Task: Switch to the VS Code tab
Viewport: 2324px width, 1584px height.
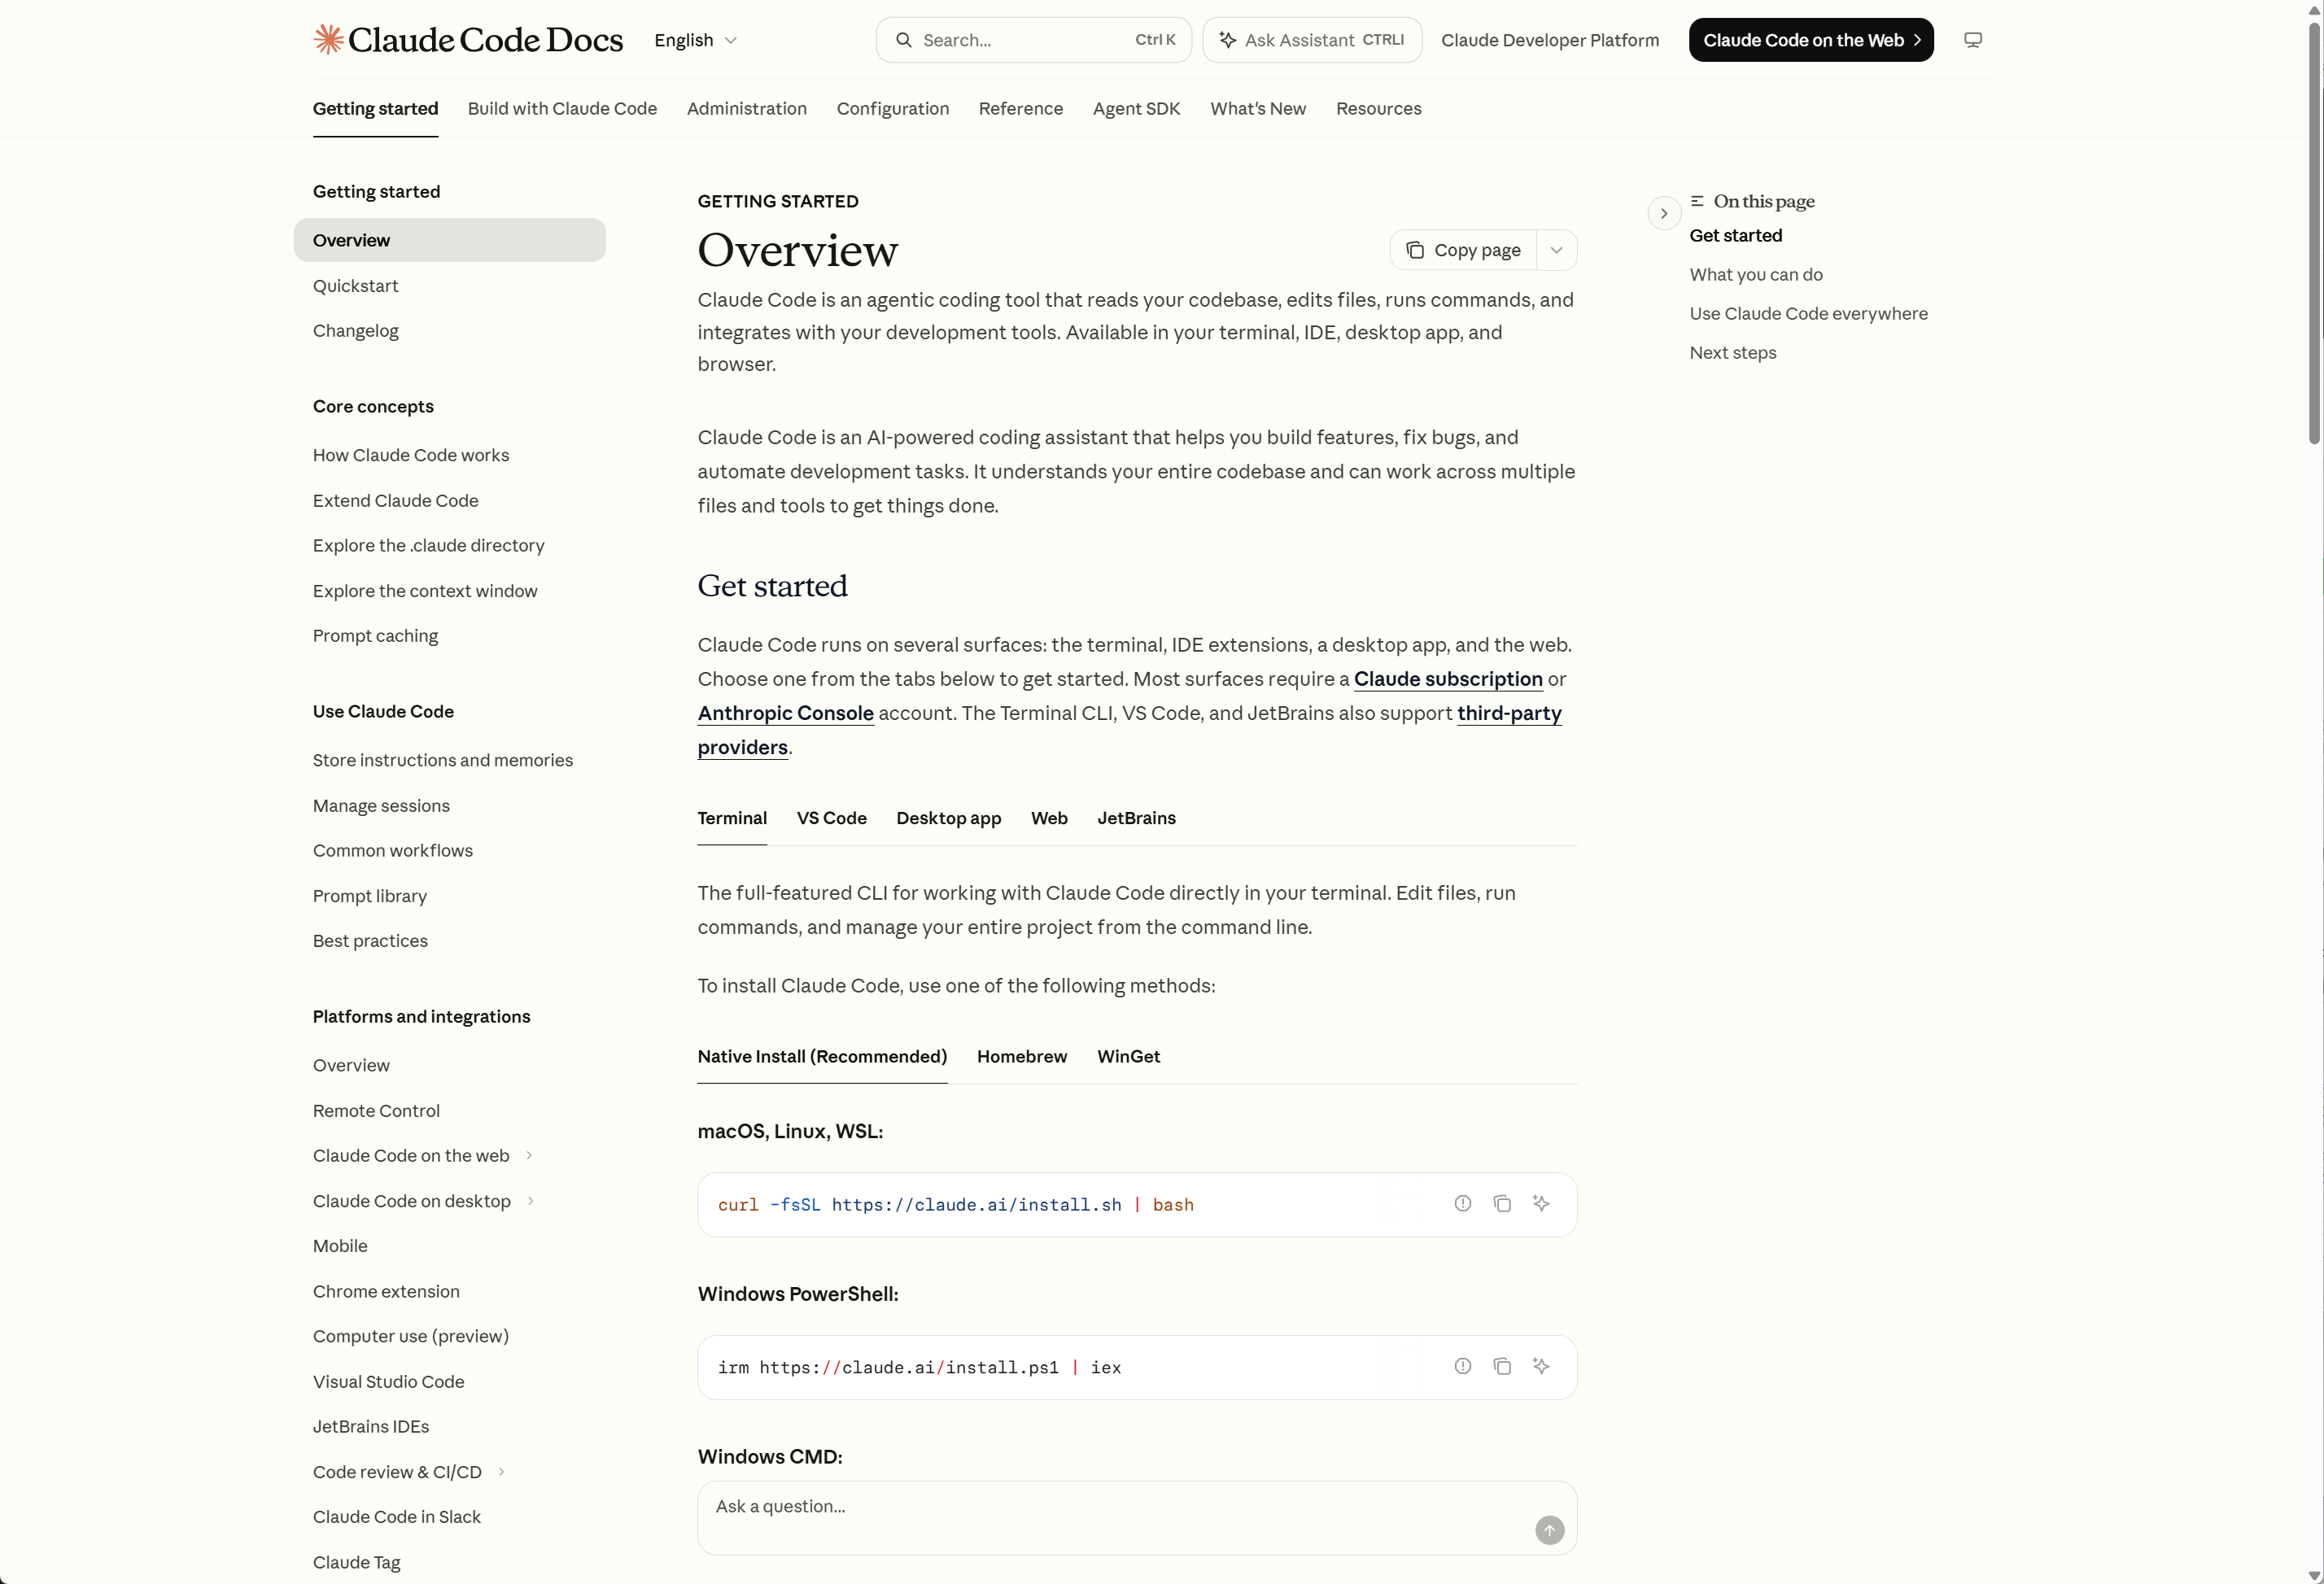Action: pyautogui.click(x=831, y=818)
